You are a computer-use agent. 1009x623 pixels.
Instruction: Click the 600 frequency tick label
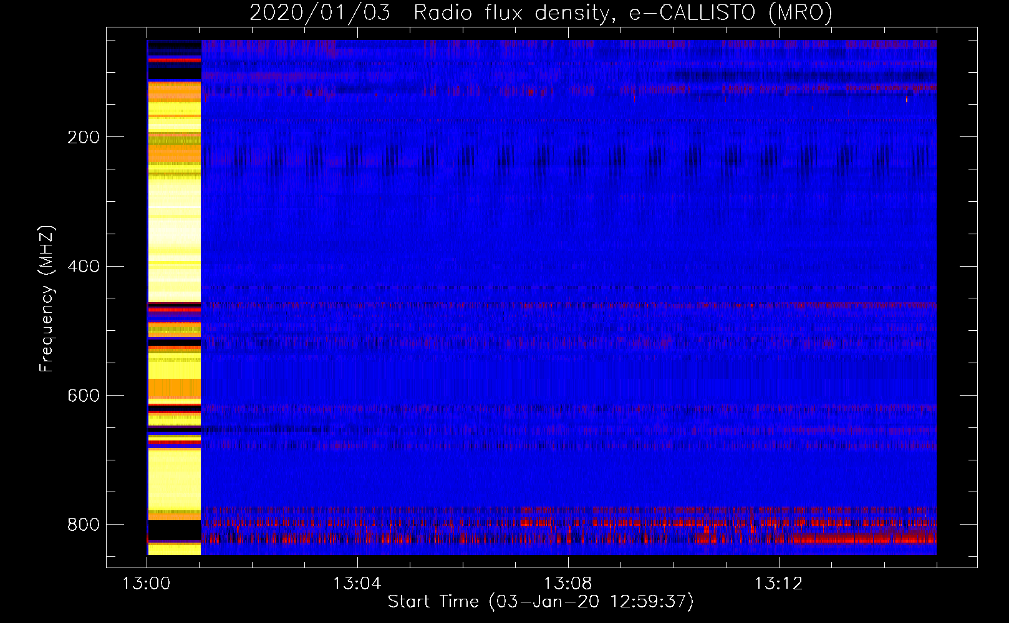pyautogui.click(x=83, y=396)
